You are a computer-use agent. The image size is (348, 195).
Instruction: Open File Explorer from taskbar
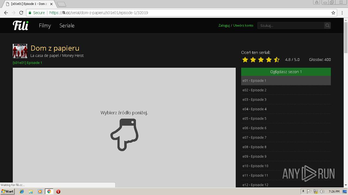click(31, 191)
